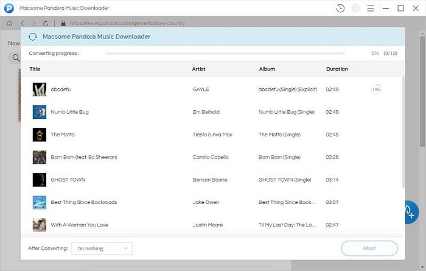This screenshot has width=426, height=271.
Task: Click the search magnifier icon
Action: [15, 58]
